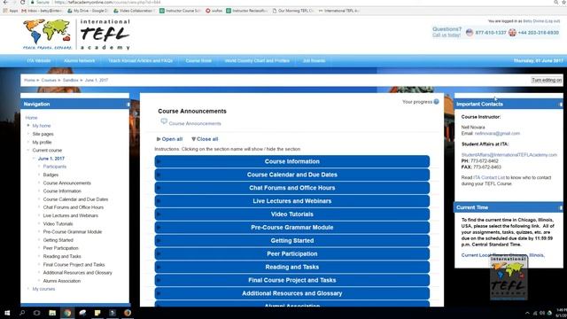567x319 pixels.
Task: Dock the Current Time block
Action: coord(561,207)
